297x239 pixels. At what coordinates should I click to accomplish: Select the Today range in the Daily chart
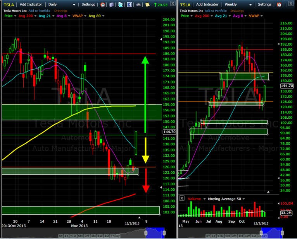coord(115,236)
